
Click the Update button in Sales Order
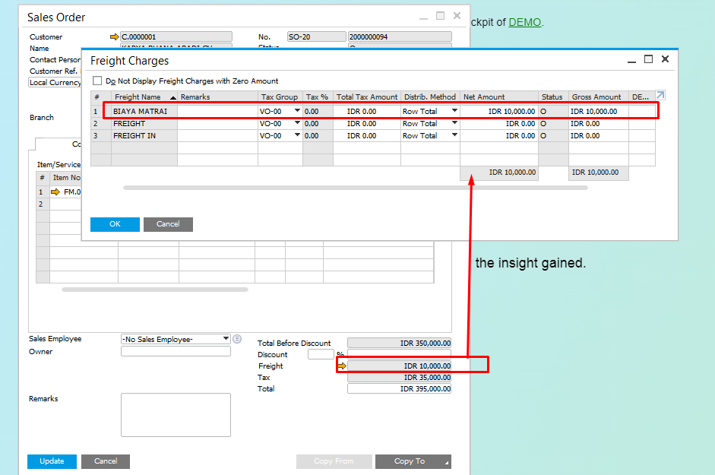point(52,461)
